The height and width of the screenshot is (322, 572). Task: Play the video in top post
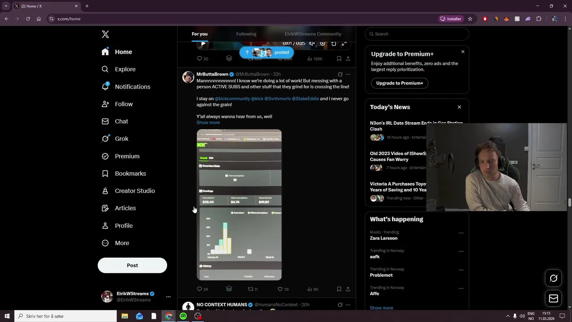coord(203,43)
